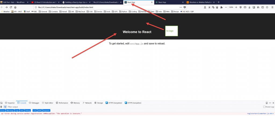Open the Coding bookmarks folder

133,12
